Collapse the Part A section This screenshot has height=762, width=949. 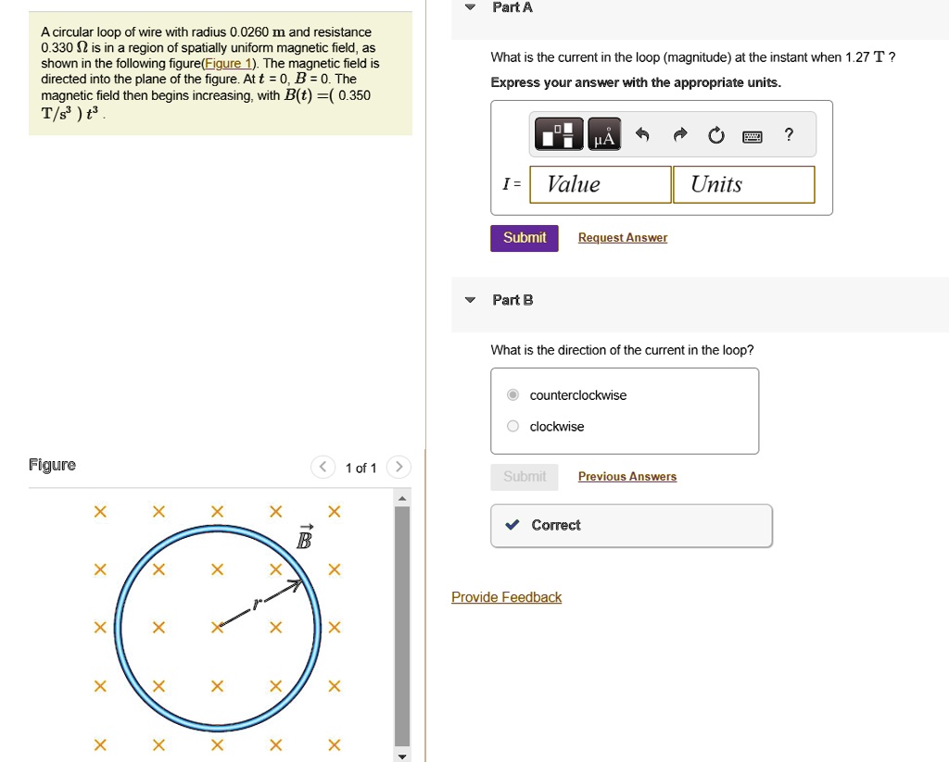(471, 7)
